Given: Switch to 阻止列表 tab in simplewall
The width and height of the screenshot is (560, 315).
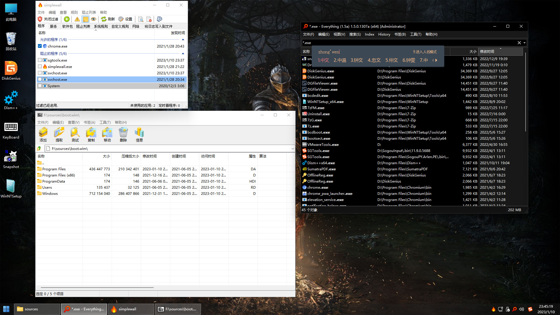Looking at the screenshot, I should point(83,26).
